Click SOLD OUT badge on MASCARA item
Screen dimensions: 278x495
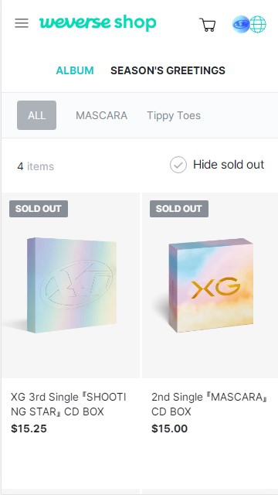point(179,209)
